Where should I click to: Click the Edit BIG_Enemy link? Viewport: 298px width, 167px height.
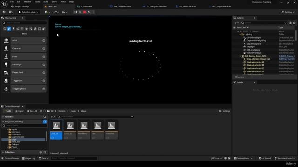[x=287, y=56]
